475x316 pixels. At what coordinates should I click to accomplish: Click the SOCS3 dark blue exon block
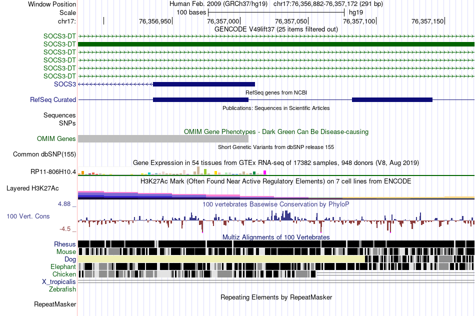pos(204,84)
